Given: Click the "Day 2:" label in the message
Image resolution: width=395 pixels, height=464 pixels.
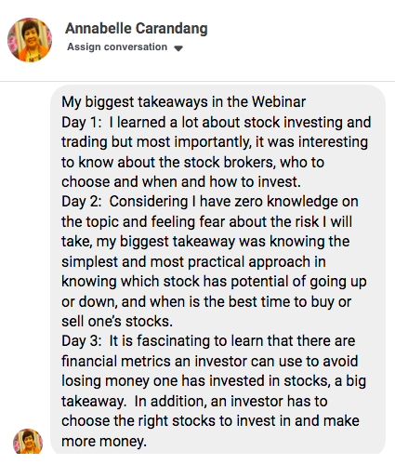Looking at the screenshot, I should (x=82, y=202).
